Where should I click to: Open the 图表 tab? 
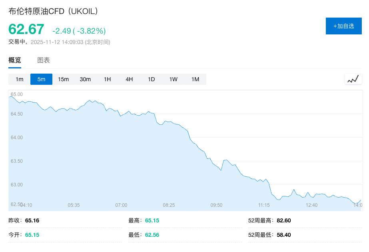44,60
